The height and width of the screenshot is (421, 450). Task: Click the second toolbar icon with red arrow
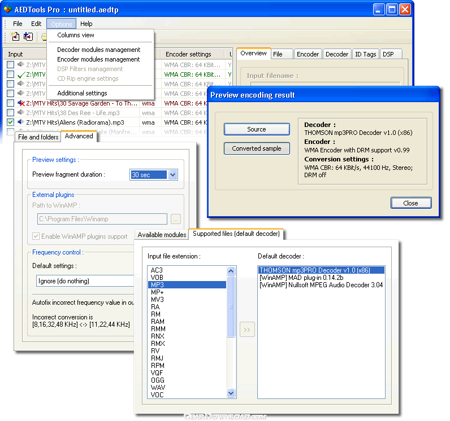[x=28, y=37]
